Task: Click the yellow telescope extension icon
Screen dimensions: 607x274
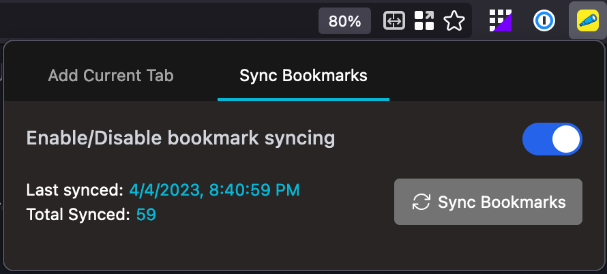Action: click(x=587, y=20)
